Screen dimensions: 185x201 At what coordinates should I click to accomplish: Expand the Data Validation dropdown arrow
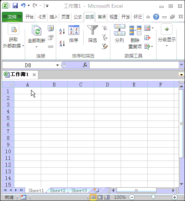152,28
